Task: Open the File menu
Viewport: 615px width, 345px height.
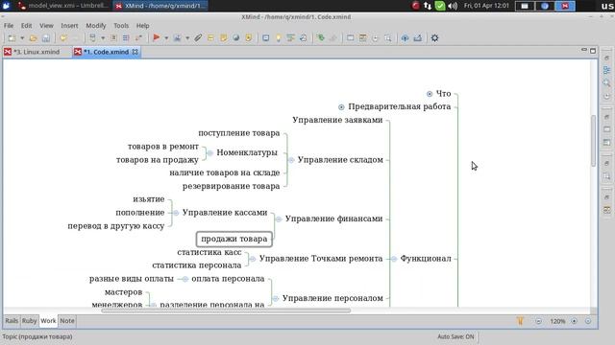Action: pos(9,26)
